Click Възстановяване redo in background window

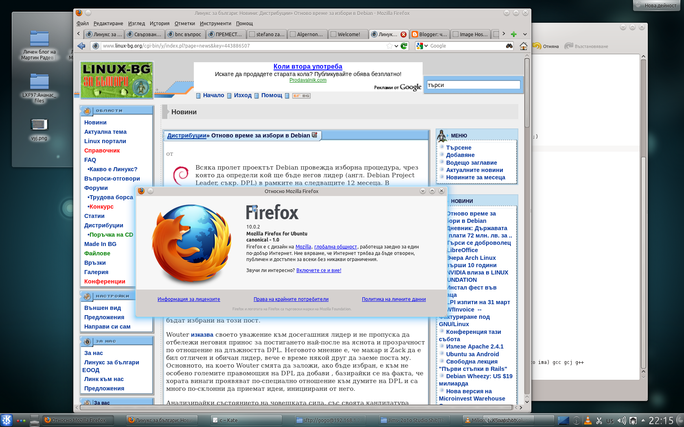click(x=586, y=46)
